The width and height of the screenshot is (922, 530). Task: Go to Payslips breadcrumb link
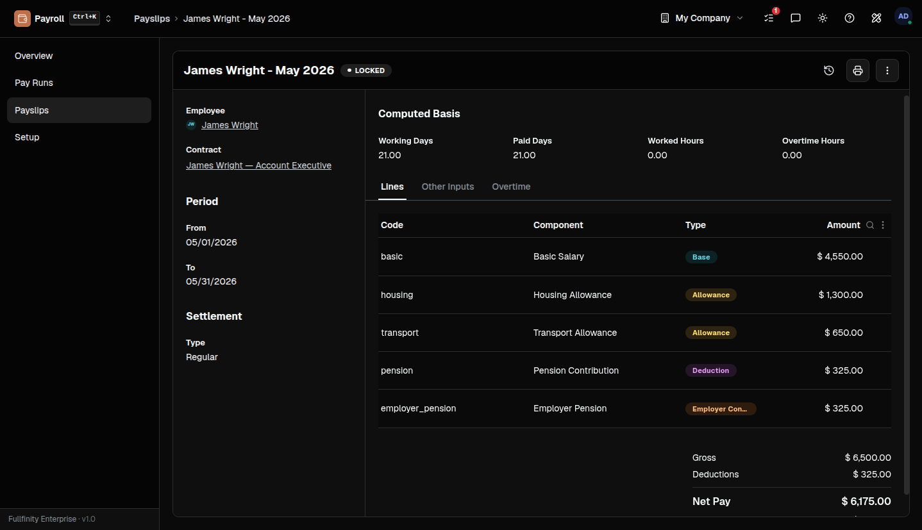(x=152, y=19)
